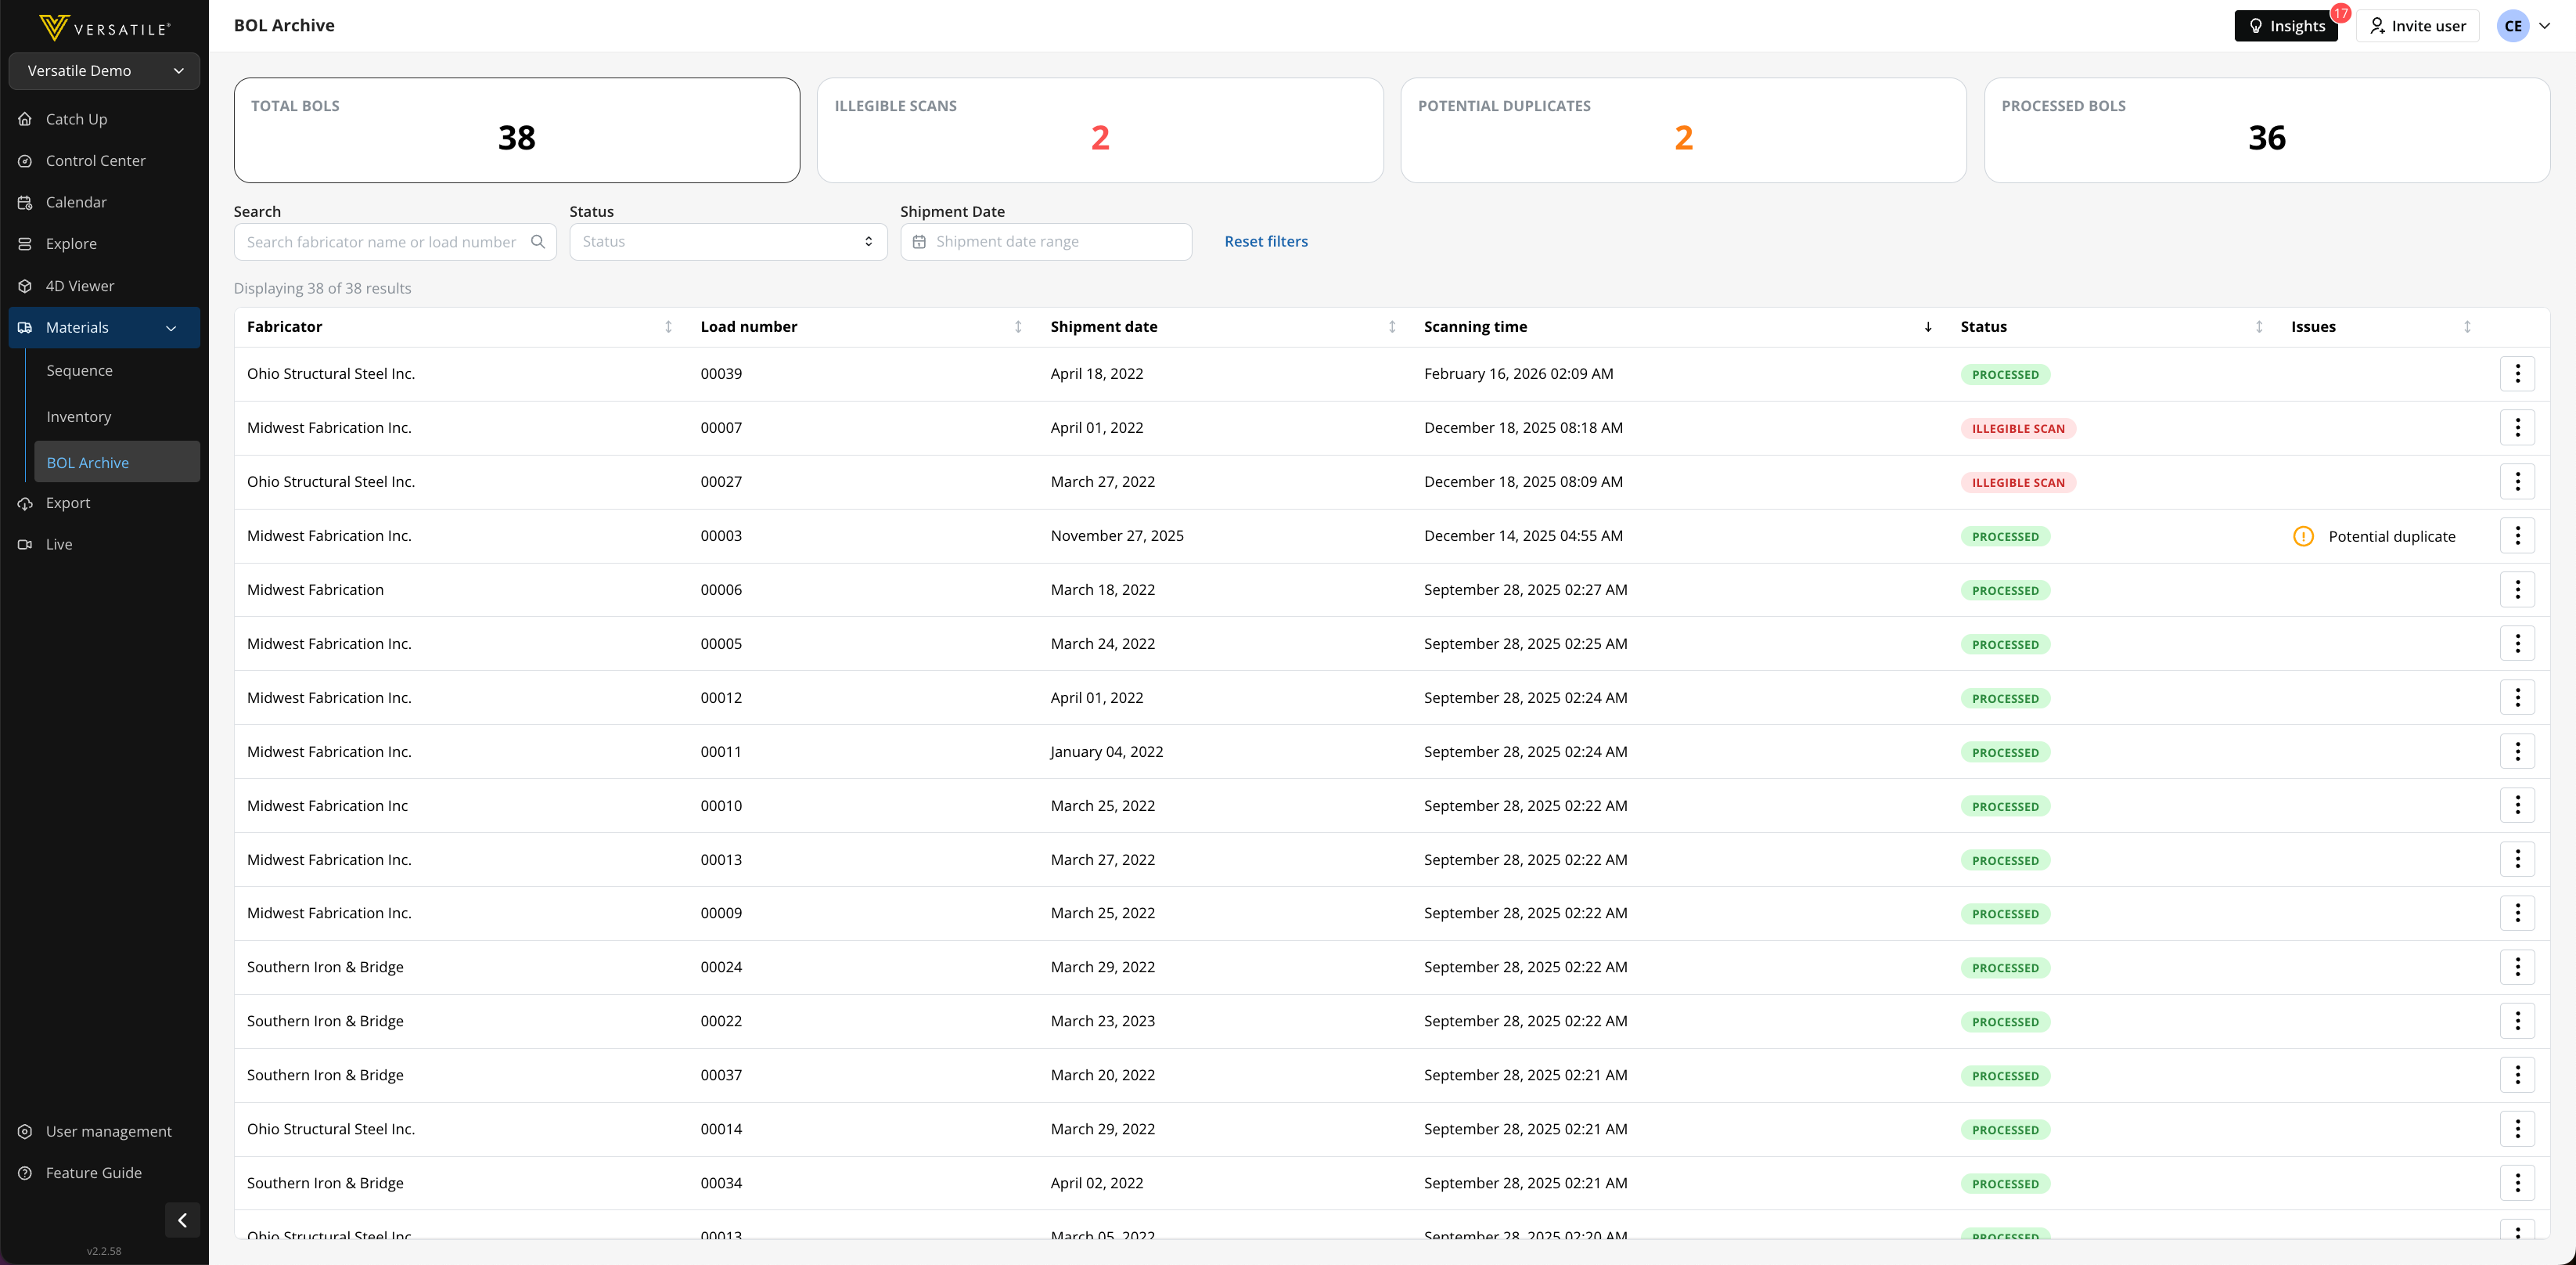This screenshot has height=1265, width=2576.
Task: Open the Sequence submenu item
Action: pos(117,370)
